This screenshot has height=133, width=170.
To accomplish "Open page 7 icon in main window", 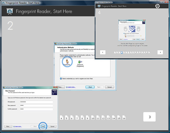I will (77, 118).
